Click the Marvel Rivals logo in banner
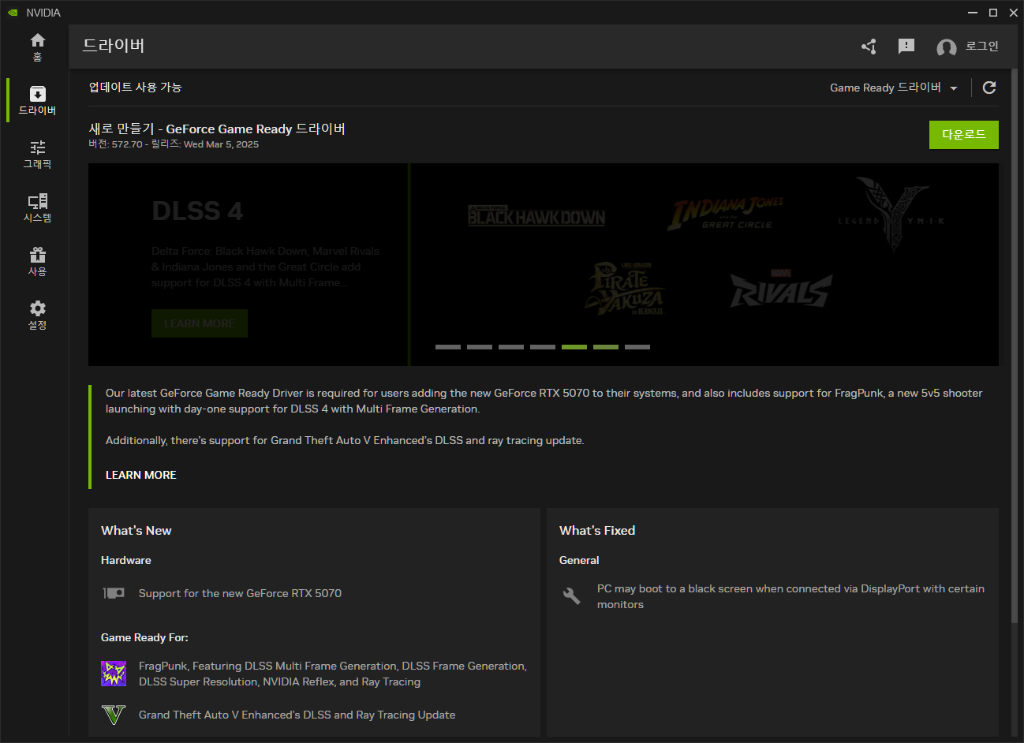The height and width of the screenshot is (743, 1024). pos(780,289)
